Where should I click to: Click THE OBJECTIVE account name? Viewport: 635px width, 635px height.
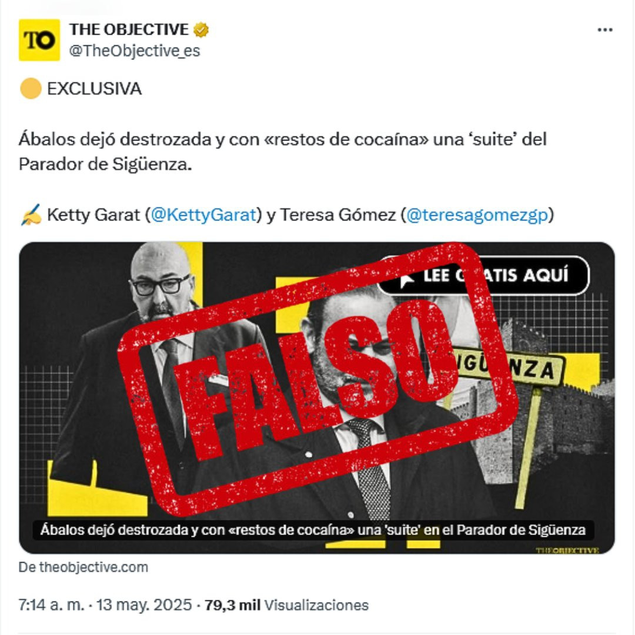129,29
